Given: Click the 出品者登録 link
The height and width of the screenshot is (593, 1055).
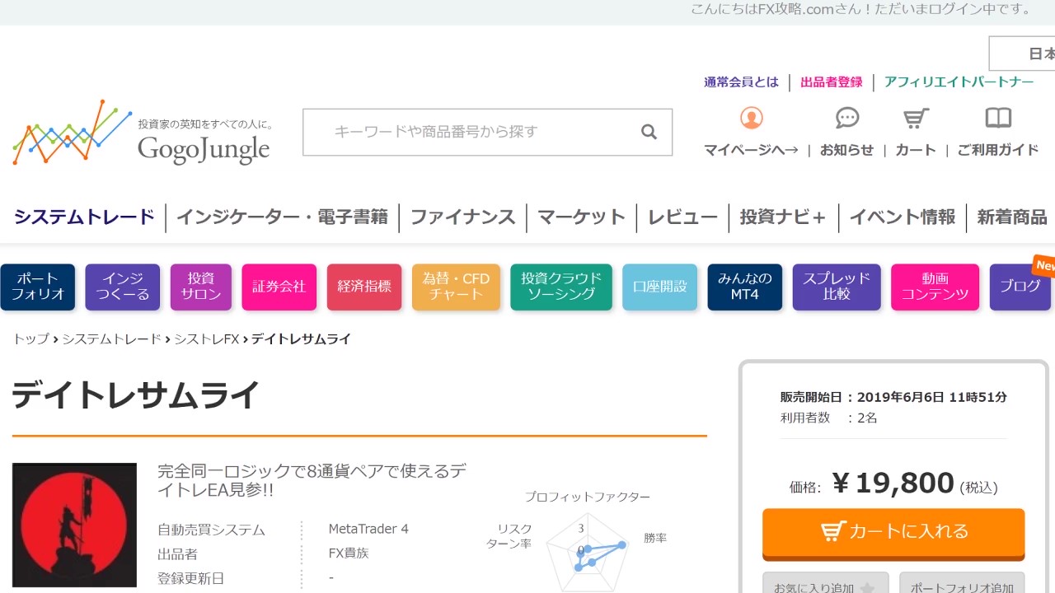Looking at the screenshot, I should [831, 82].
